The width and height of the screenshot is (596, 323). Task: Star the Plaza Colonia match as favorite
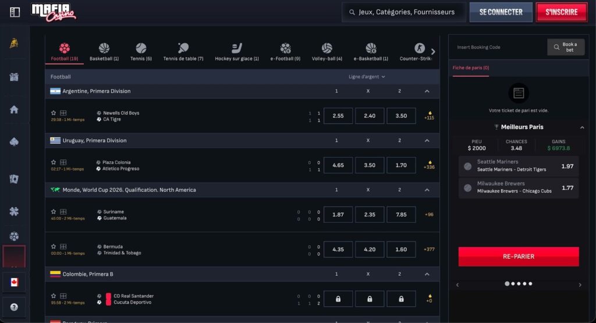point(54,162)
